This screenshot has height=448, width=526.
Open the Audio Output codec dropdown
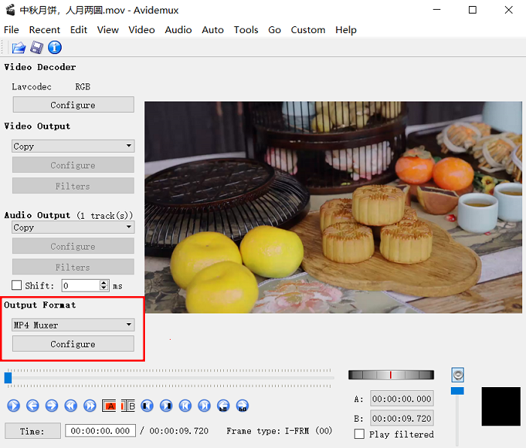(73, 227)
